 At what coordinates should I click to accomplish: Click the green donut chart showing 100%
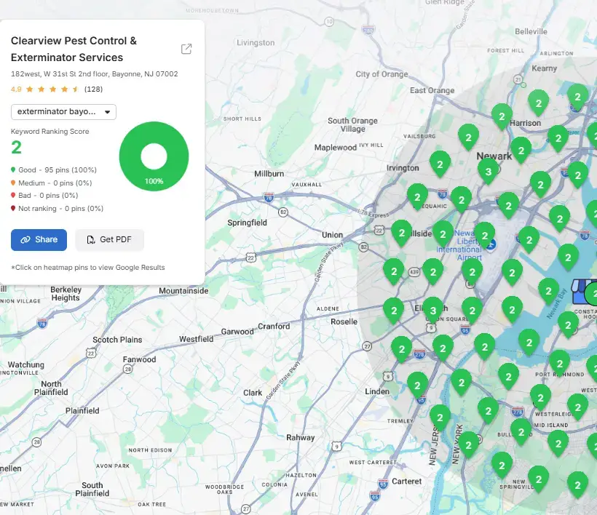tap(154, 156)
